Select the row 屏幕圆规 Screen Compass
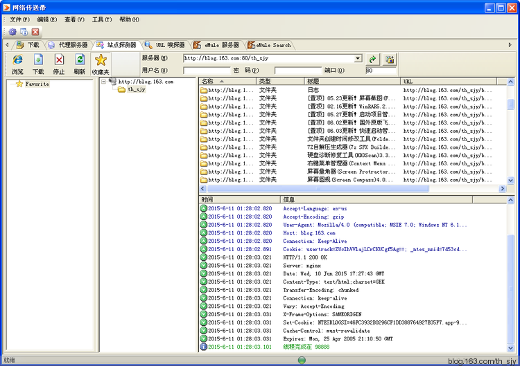 [352, 180]
